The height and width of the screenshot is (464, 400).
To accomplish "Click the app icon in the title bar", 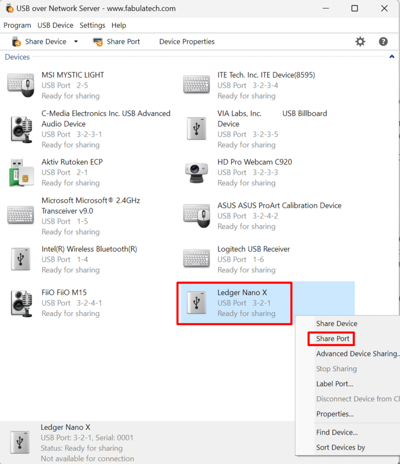I will point(10,8).
